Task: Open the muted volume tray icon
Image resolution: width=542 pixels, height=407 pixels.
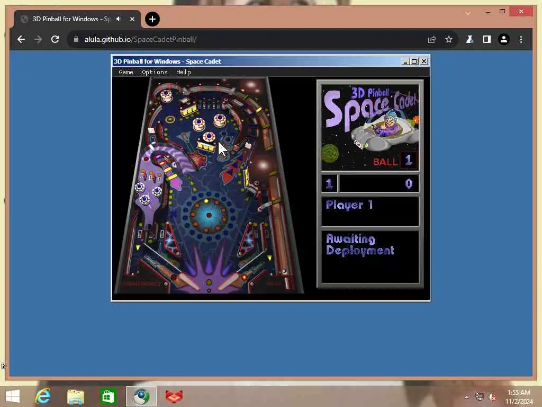Action: coord(492,397)
